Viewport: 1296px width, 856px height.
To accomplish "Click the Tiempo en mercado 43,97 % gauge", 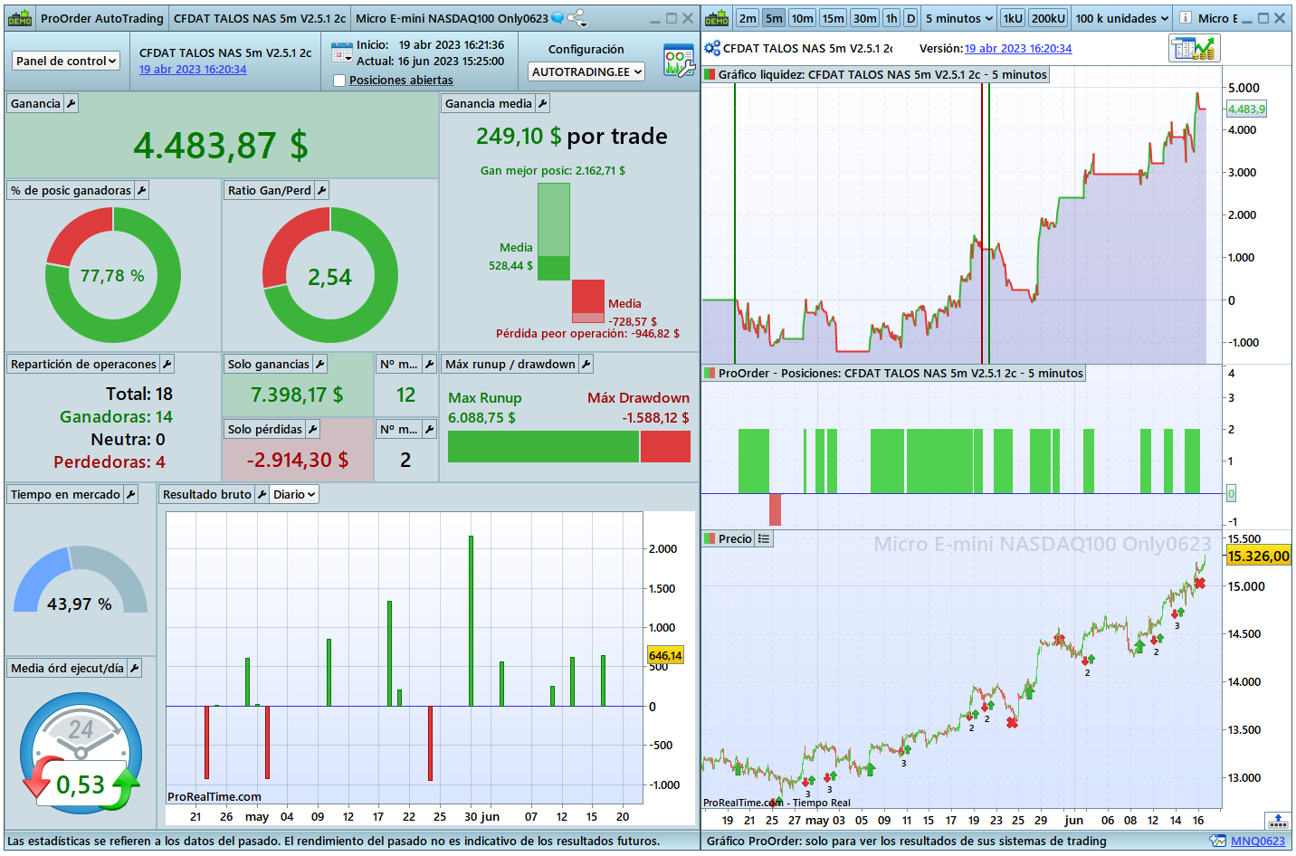I will pos(81,581).
